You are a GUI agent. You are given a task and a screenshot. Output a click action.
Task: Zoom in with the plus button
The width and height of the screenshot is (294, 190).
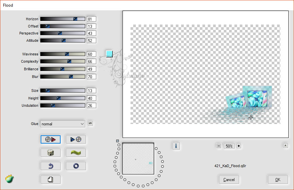[x=239, y=146]
